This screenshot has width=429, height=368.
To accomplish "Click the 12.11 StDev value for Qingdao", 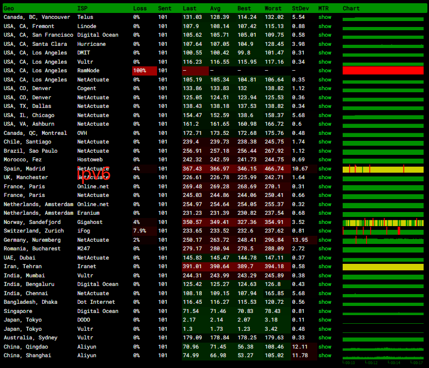I will pyautogui.click(x=300, y=346).
